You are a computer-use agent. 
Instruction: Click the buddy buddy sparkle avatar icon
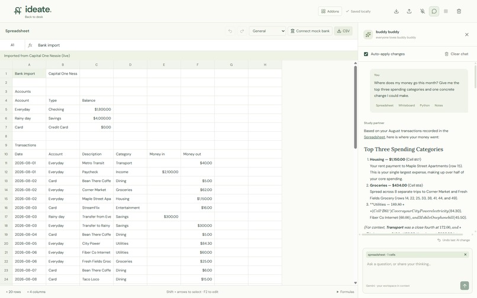[x=368, y=34]
